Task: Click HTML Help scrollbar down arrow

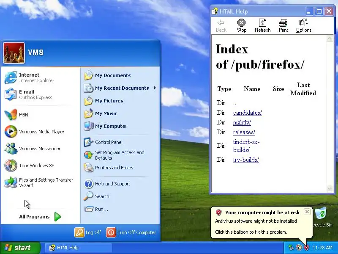Action: click(330, 188)
